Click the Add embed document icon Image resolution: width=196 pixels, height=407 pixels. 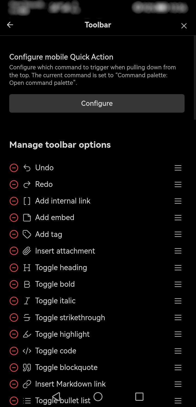point(27,218)
